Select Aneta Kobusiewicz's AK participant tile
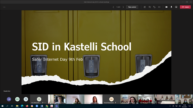This screenshot has width=193, height=108. tap(111, 99)
